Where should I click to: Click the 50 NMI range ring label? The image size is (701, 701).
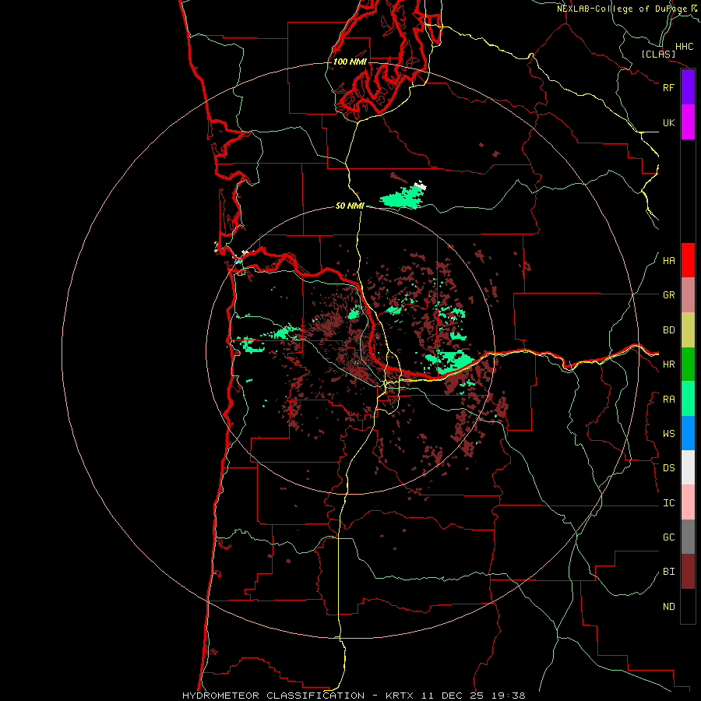[x=350, y=206]
